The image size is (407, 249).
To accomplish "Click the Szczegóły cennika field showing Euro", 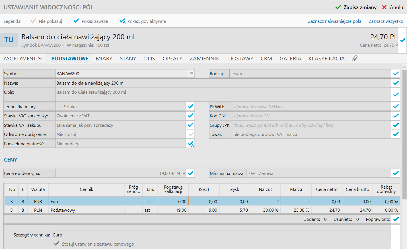I will (x=221, y=235).
